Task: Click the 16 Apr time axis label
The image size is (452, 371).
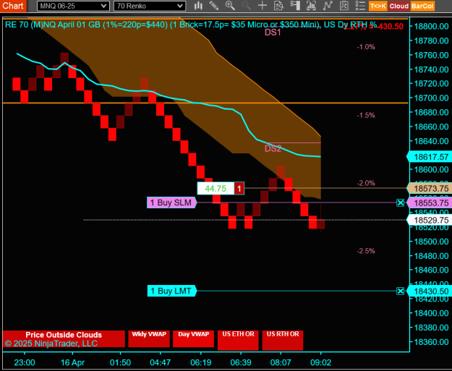Action: [72, 362]
